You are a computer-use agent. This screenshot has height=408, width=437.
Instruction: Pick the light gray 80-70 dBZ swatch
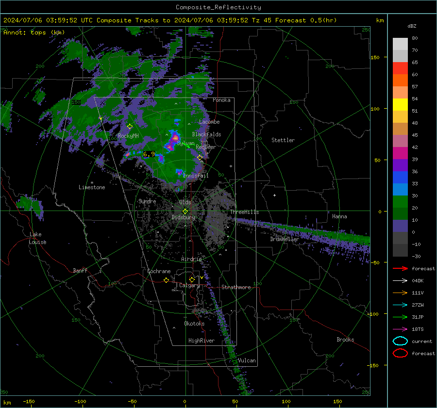click(x=400, y=44)
